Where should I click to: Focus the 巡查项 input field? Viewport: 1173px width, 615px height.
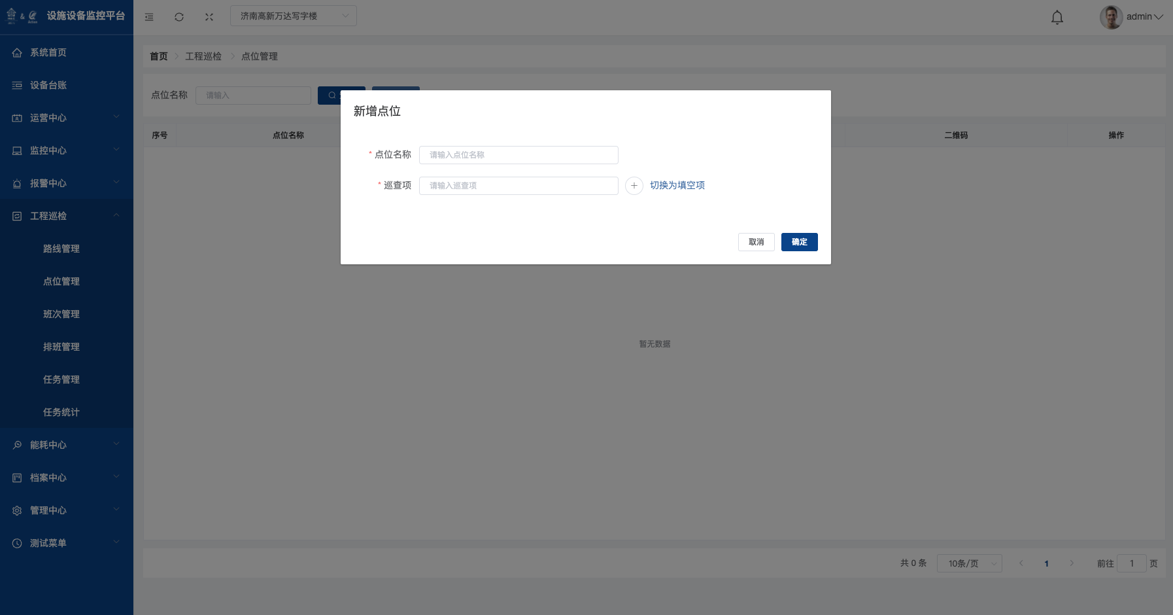pyautogui.click(x=518, y=186)
